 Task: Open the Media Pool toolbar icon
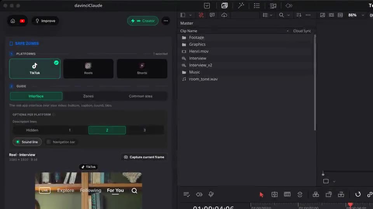pos(224,6)
